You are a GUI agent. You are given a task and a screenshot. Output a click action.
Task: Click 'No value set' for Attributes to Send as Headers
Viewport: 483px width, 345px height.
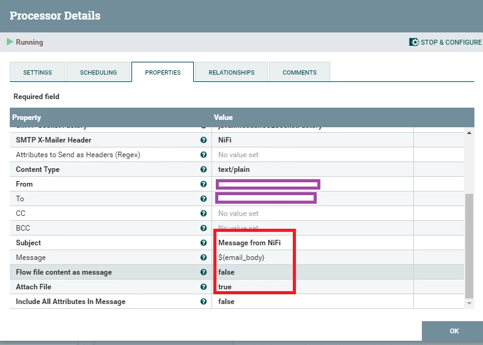click(238, 155)
